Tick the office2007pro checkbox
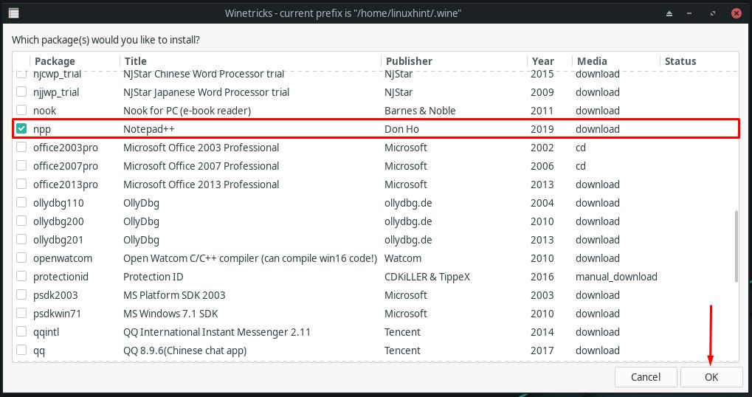 (21, 165)
